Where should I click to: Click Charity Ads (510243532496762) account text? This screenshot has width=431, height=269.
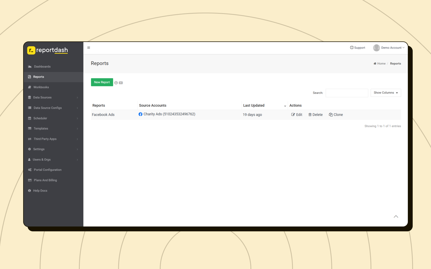169,114
